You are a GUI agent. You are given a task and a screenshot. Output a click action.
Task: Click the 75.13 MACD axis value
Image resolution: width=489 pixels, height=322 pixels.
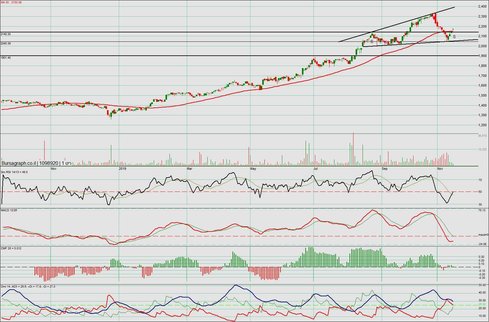click(482, 210)
